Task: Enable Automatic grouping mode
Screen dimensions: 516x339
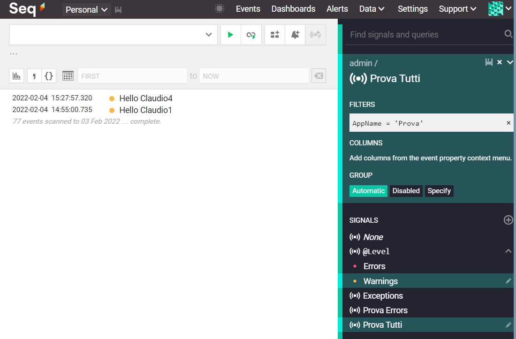Action: click(368, 191)
